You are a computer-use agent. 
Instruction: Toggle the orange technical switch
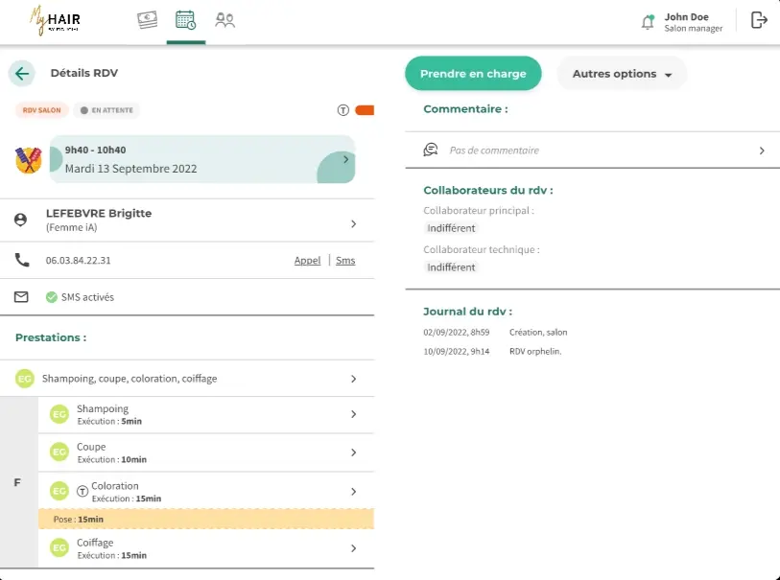pos(364,110)
